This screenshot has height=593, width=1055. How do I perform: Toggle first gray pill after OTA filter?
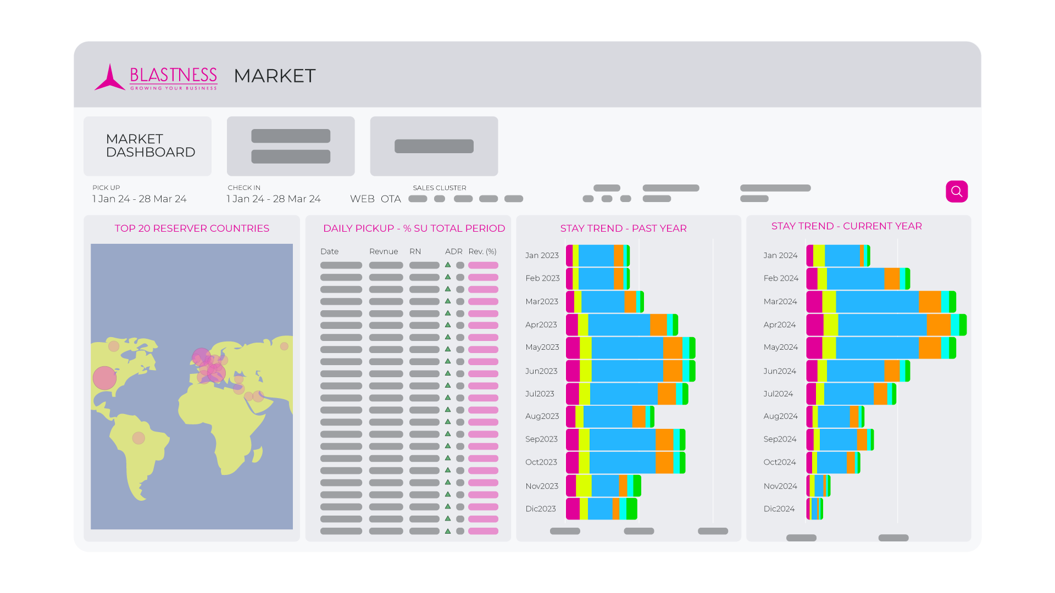click(x=418, y=199)
